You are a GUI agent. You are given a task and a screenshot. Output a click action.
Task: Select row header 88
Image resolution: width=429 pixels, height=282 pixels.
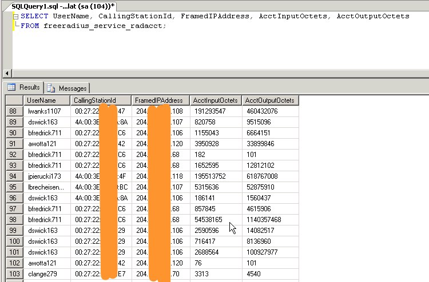pos(14,111)
